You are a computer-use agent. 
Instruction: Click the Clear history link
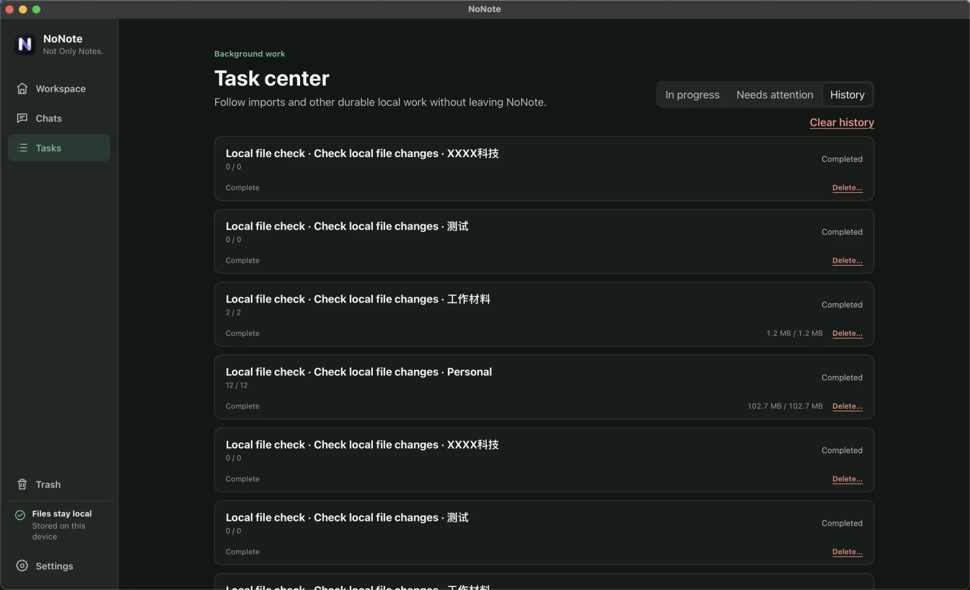pos(842,122)
